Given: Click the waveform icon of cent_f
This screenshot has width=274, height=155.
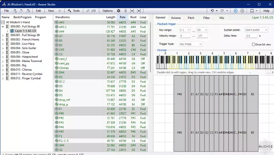Looking at the screenshot, I should (57, 59).
